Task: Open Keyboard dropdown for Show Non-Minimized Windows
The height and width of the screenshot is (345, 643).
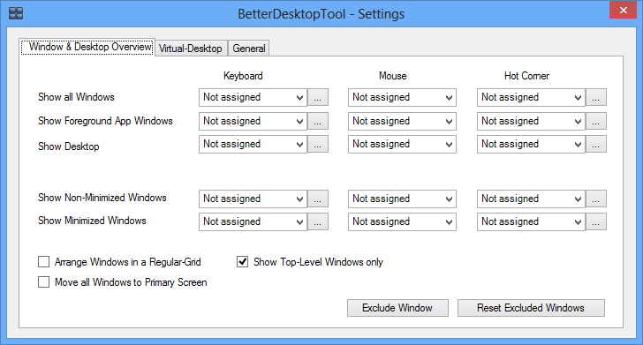Action: tap(253, 199)
